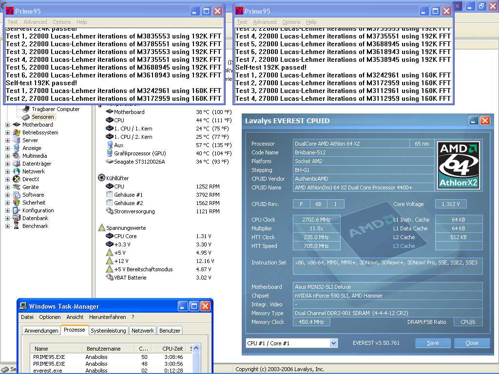Screen dimensions: 499x374
Task: Expand the Software tree node
Action: 7,195
